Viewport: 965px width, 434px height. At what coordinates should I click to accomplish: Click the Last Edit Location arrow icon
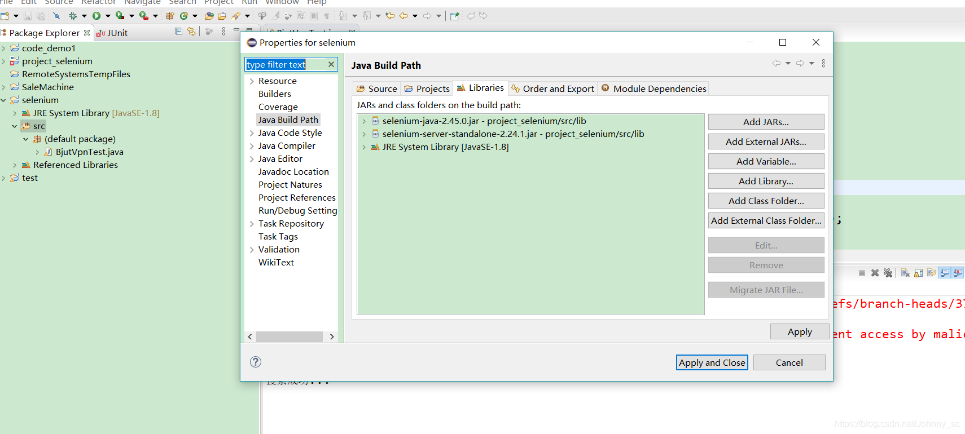pyautogui.click(x=390, y=16)
